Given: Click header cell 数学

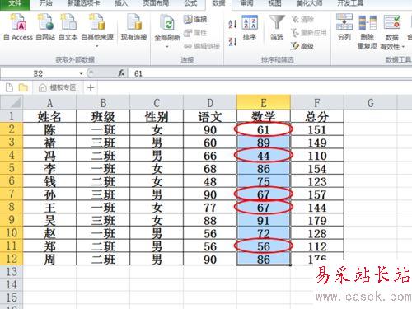Looking at the screenshot, I should coord(264,116).
